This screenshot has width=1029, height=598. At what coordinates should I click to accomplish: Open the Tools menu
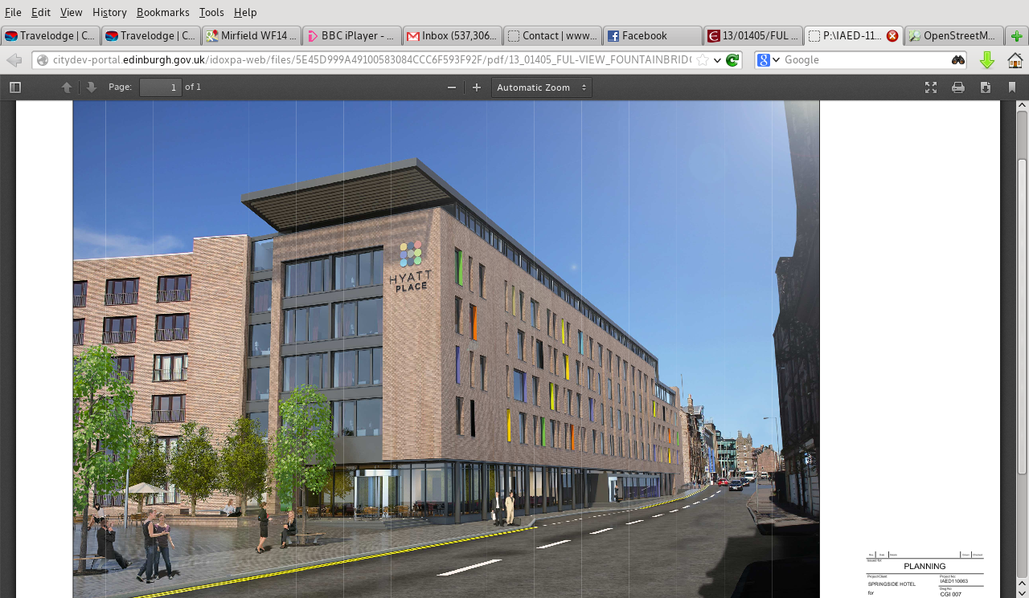tap(211, 12)
